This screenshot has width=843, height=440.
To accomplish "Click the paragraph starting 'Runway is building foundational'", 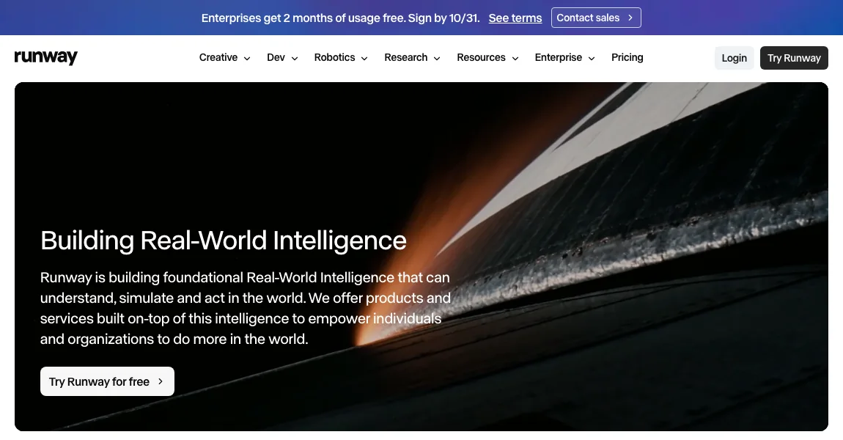I will pyautogui.click(x=245, y=308).
